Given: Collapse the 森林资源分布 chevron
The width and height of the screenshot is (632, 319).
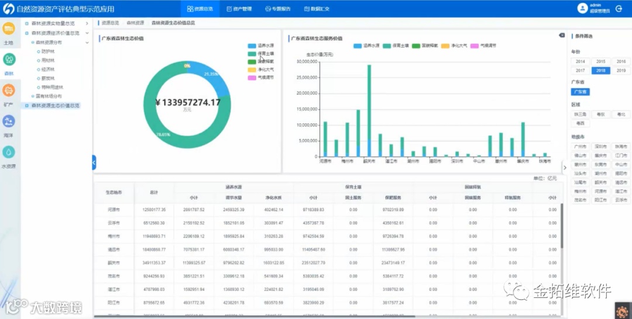Looking at the screenshot, I should click(87, 42).
